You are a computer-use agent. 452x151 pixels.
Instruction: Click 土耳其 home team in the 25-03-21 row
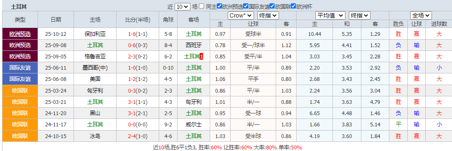pos(95,102)
